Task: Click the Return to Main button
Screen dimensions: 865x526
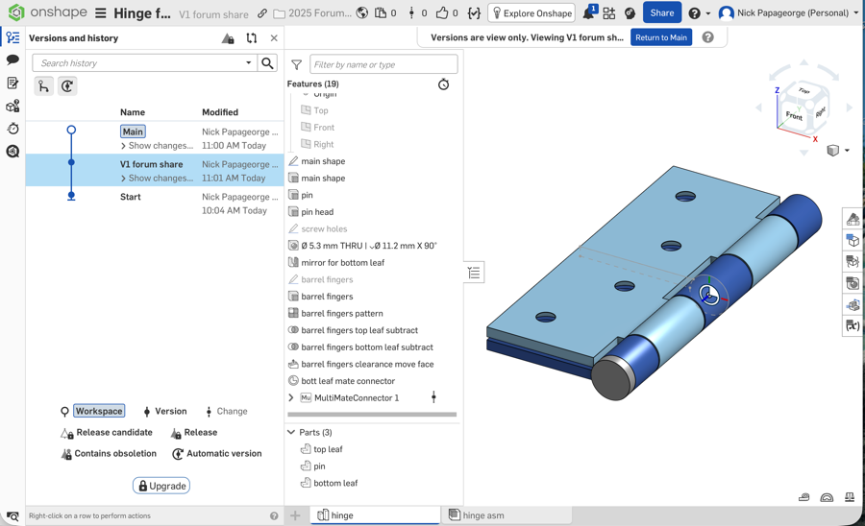Action: pos(661,37)
